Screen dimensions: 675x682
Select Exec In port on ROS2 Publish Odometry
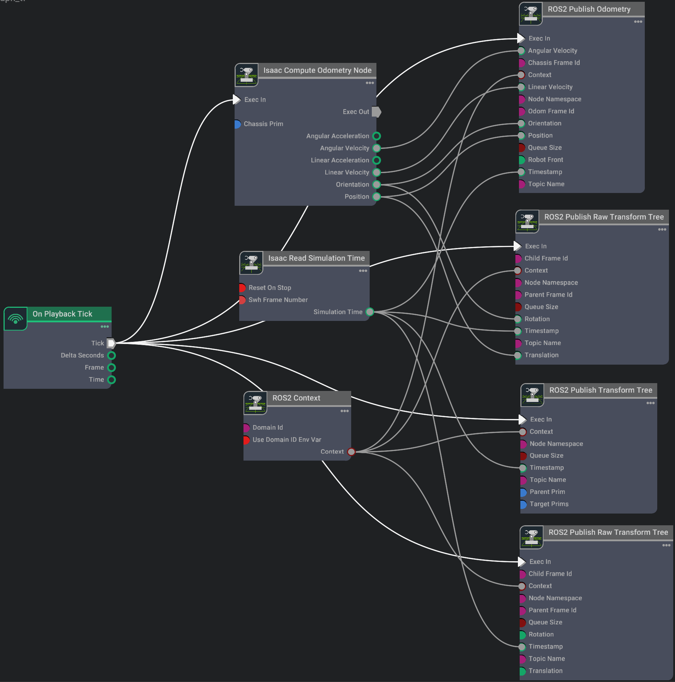click(521, 38)
